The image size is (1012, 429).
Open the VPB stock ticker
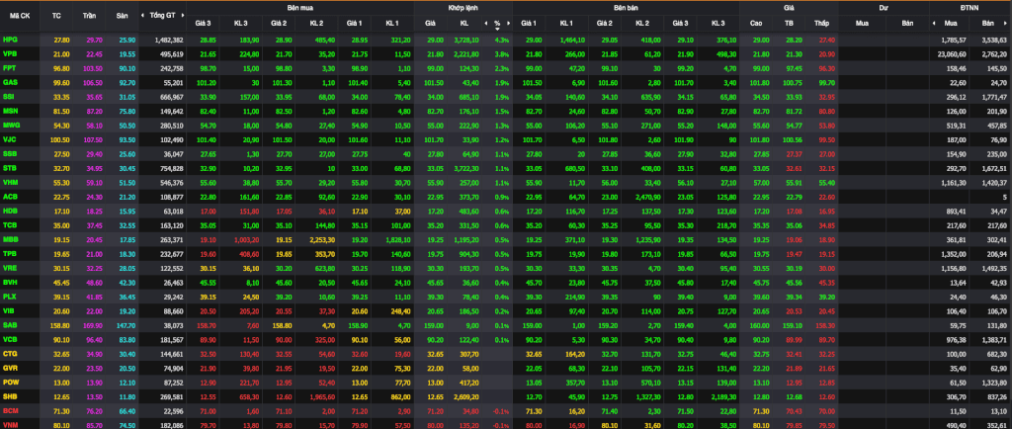tap(10, 53)
